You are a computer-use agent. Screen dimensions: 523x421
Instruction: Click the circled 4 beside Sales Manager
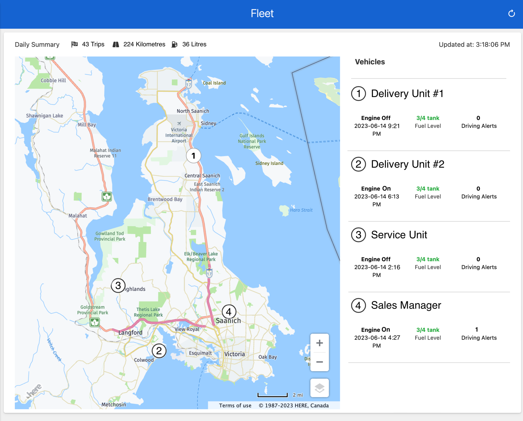tap(359, 305)
